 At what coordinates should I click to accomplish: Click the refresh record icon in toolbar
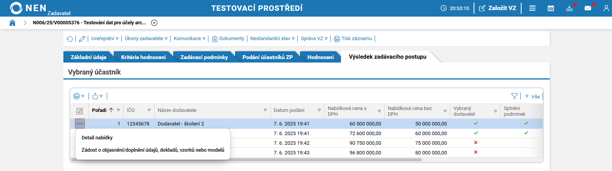click(x=70, y=39)
